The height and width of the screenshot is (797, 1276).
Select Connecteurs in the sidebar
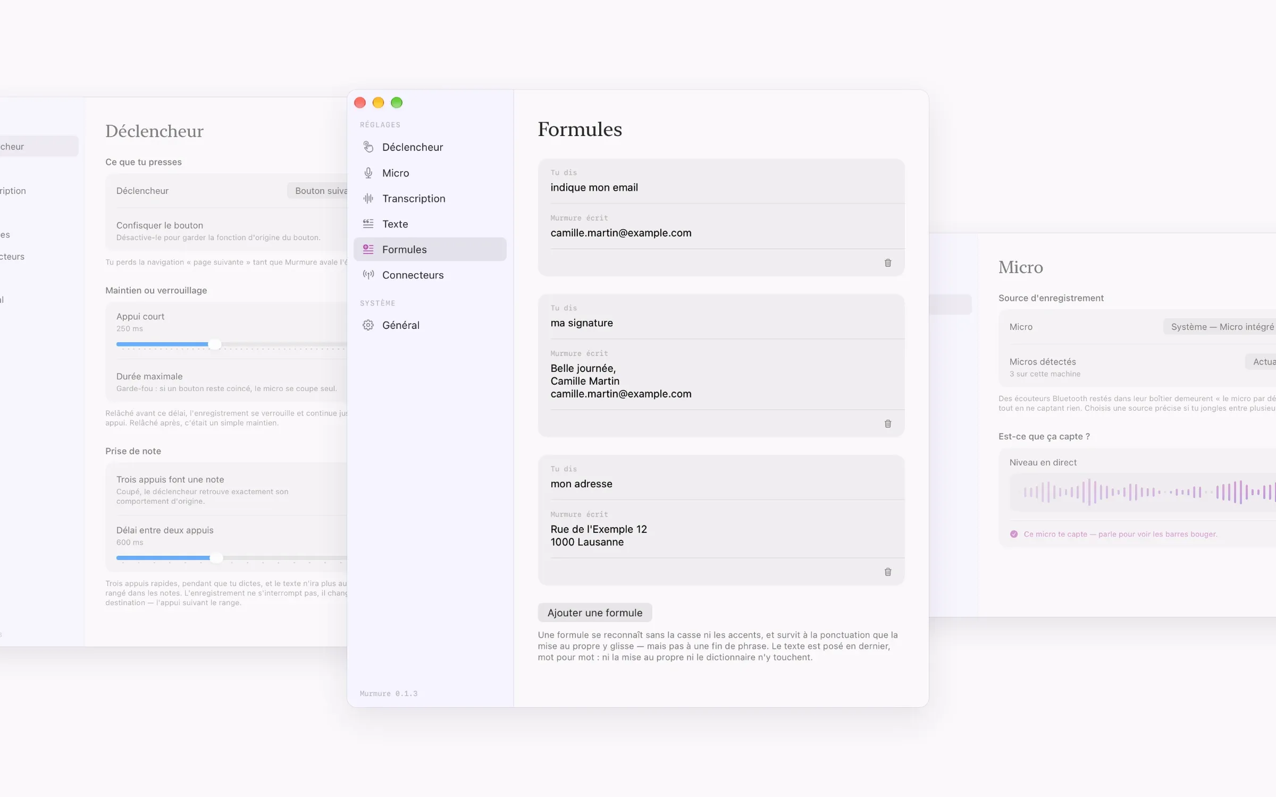(x=430, y=275)
